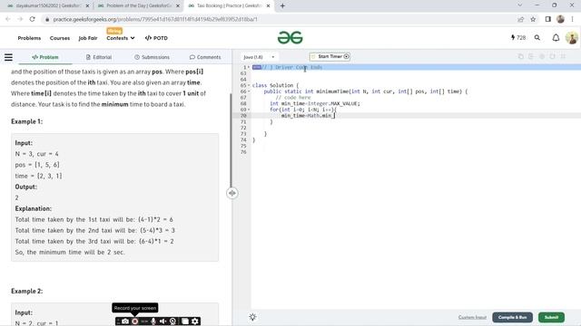This screenshot has height=326, width=581.
Task: Collapse the for loop fold at line 69
Action: point(249,110)
